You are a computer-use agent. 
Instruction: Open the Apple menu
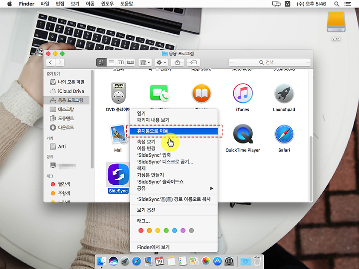click(x=9, y=3)
